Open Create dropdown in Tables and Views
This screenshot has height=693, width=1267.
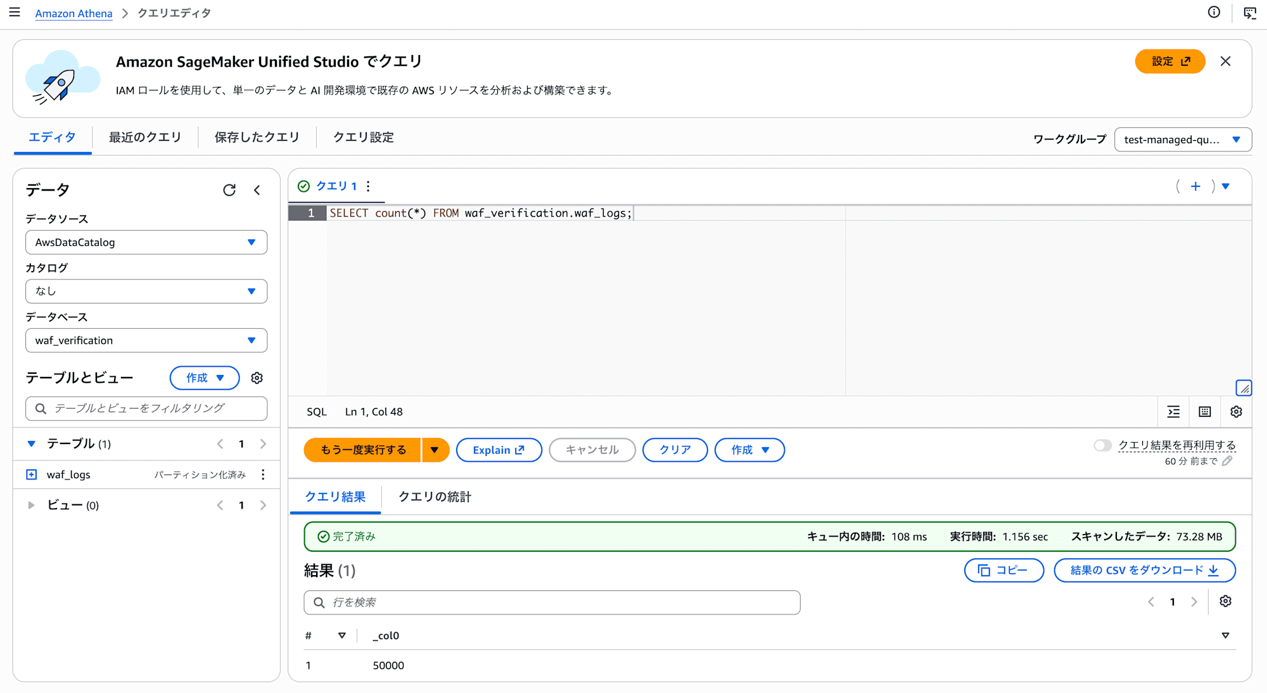coord(205,378)
